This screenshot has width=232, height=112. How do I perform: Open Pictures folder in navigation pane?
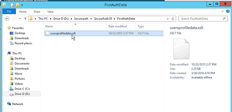click(20, 79)
